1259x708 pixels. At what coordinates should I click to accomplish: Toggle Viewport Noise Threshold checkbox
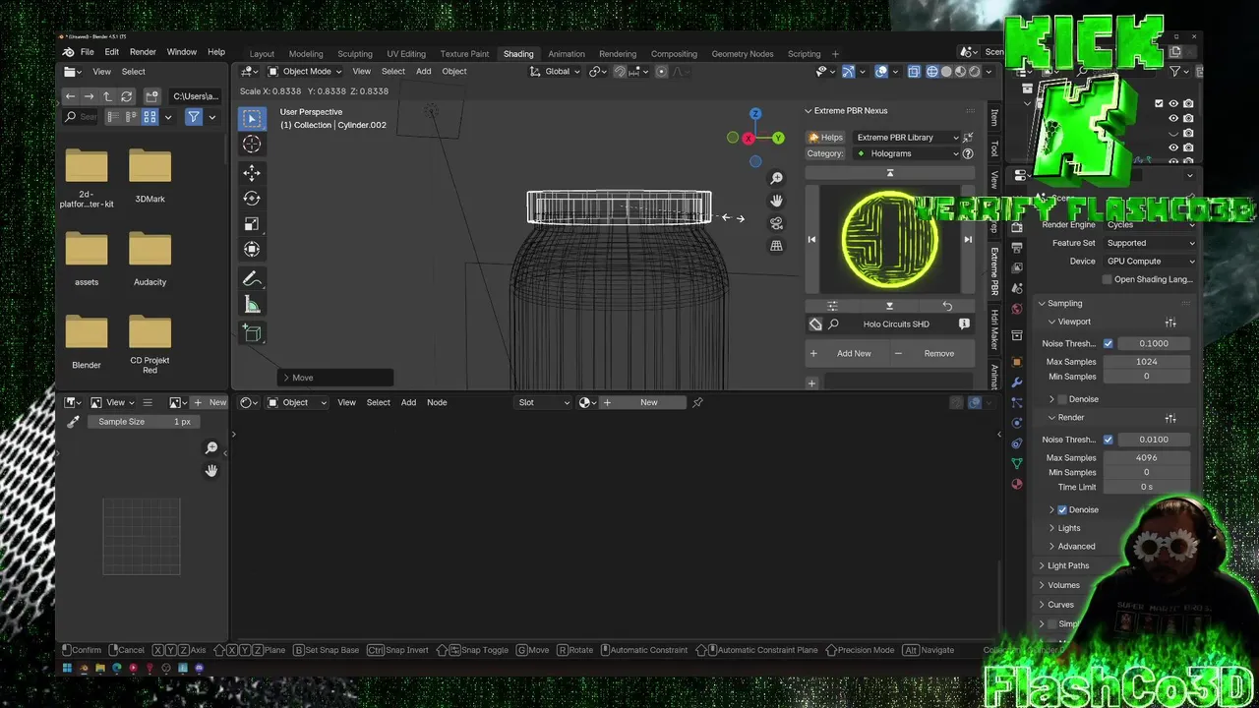tap(1109, 343)
